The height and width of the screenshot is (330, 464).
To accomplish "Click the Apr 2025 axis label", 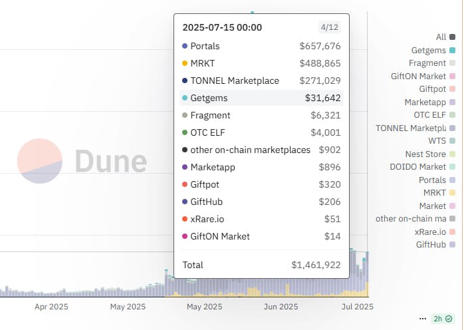I will tap(51, 307).
